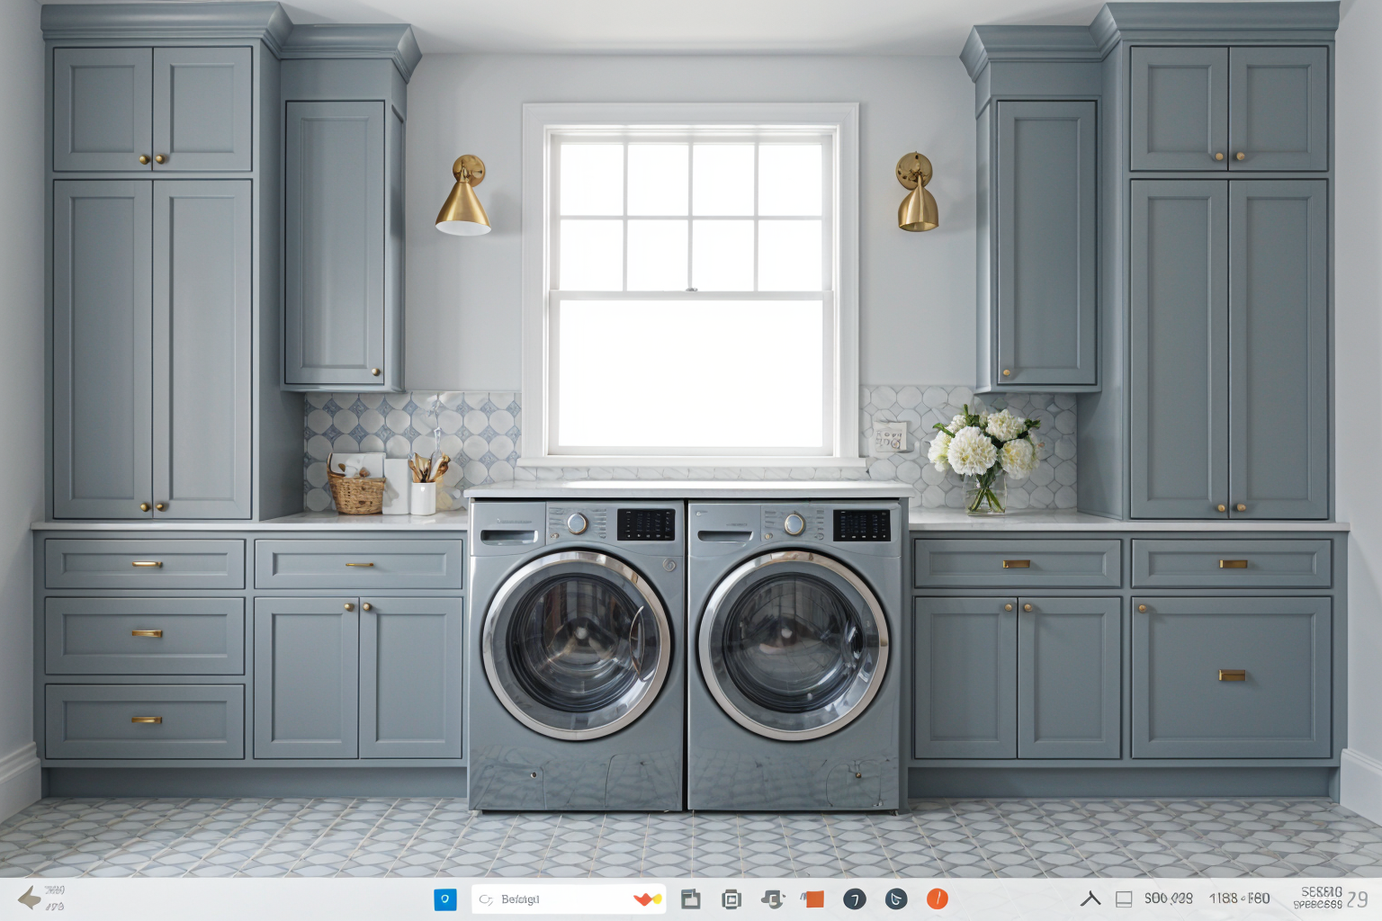Image resolution: width=1382 pixels, height=921 pixels.
Task: Click the small widget text beside the left arrow icon
Action: (x=55, y=898)
